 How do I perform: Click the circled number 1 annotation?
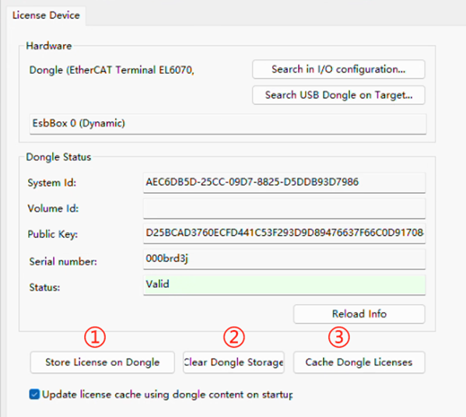pyautogui.click(x=95, y=337)
